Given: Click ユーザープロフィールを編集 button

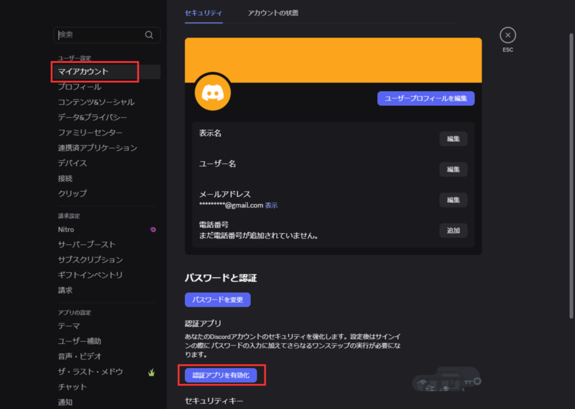Looking at the screenshot, I should click(x=426, y=99).
